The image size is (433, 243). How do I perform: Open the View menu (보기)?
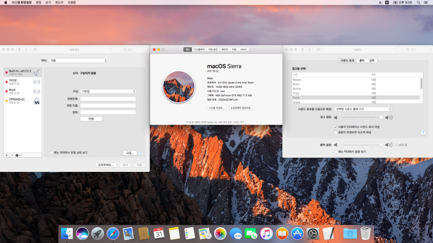pyautogui.click(x=48, y=2)
